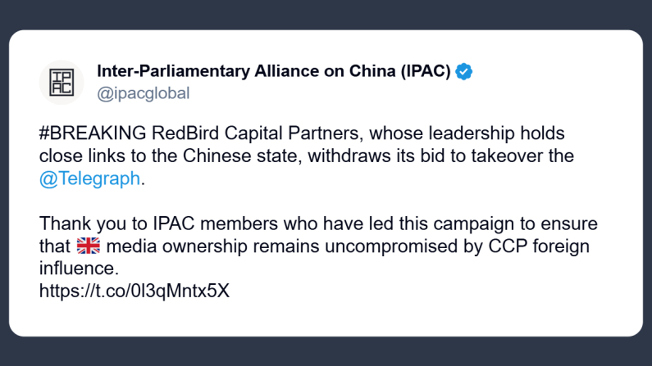652x366 pixels.
Task: Click the IPAC profile avatar logo
Action: click(x=62, y=82)
